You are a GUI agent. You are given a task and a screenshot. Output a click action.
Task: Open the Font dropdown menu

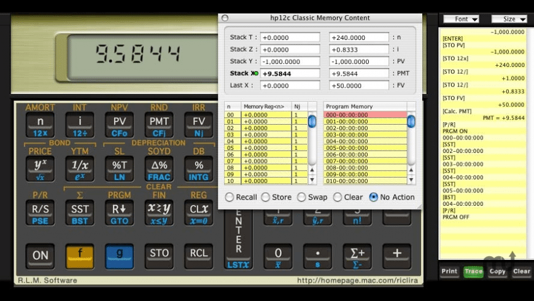[461, 19]
